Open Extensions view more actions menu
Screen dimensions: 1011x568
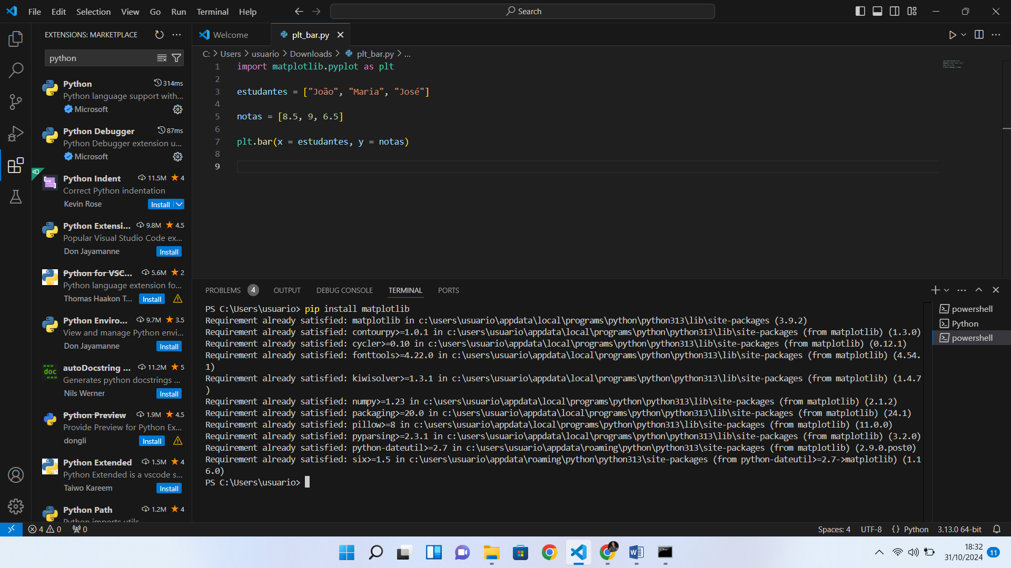pos(177,35)
